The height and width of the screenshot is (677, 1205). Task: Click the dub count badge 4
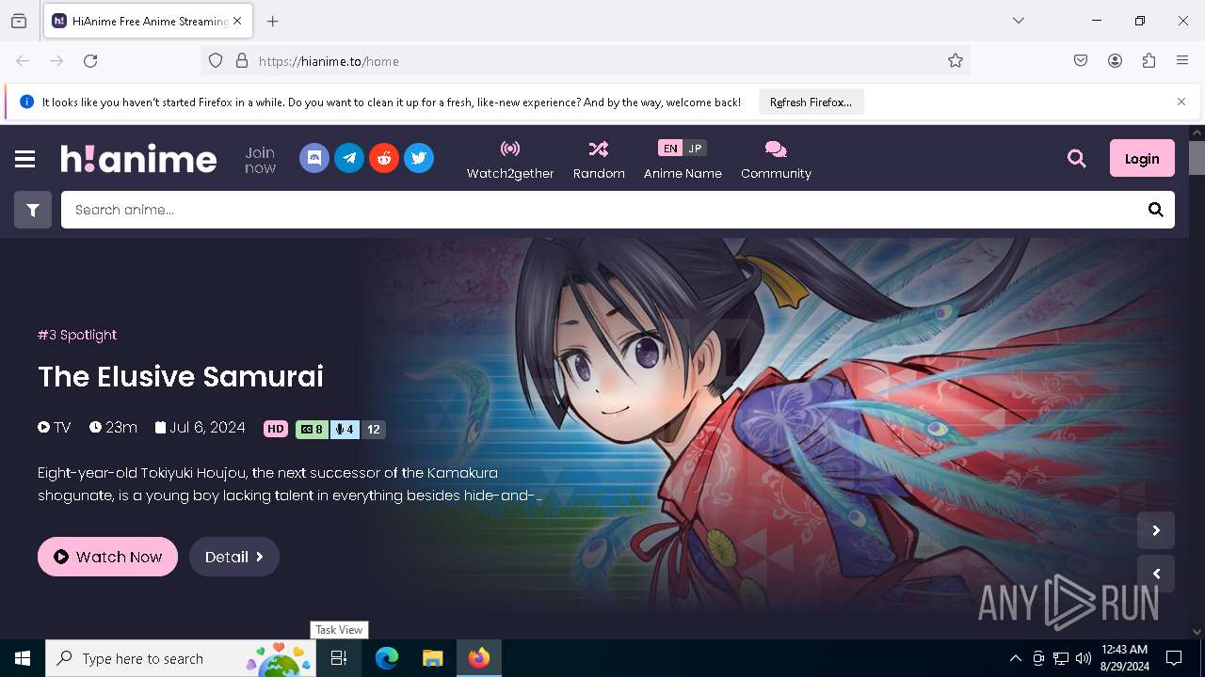pyautogui.click(x=345, y=429)
